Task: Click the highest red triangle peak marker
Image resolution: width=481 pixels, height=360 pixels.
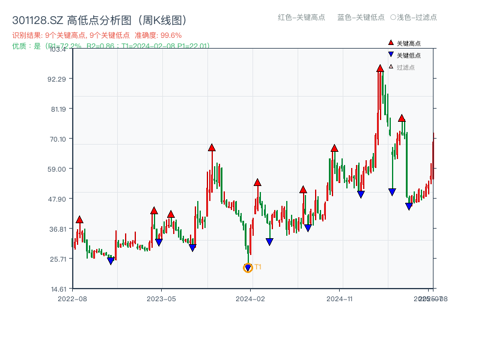Action: pyautogui.click(x=379, y=68)
